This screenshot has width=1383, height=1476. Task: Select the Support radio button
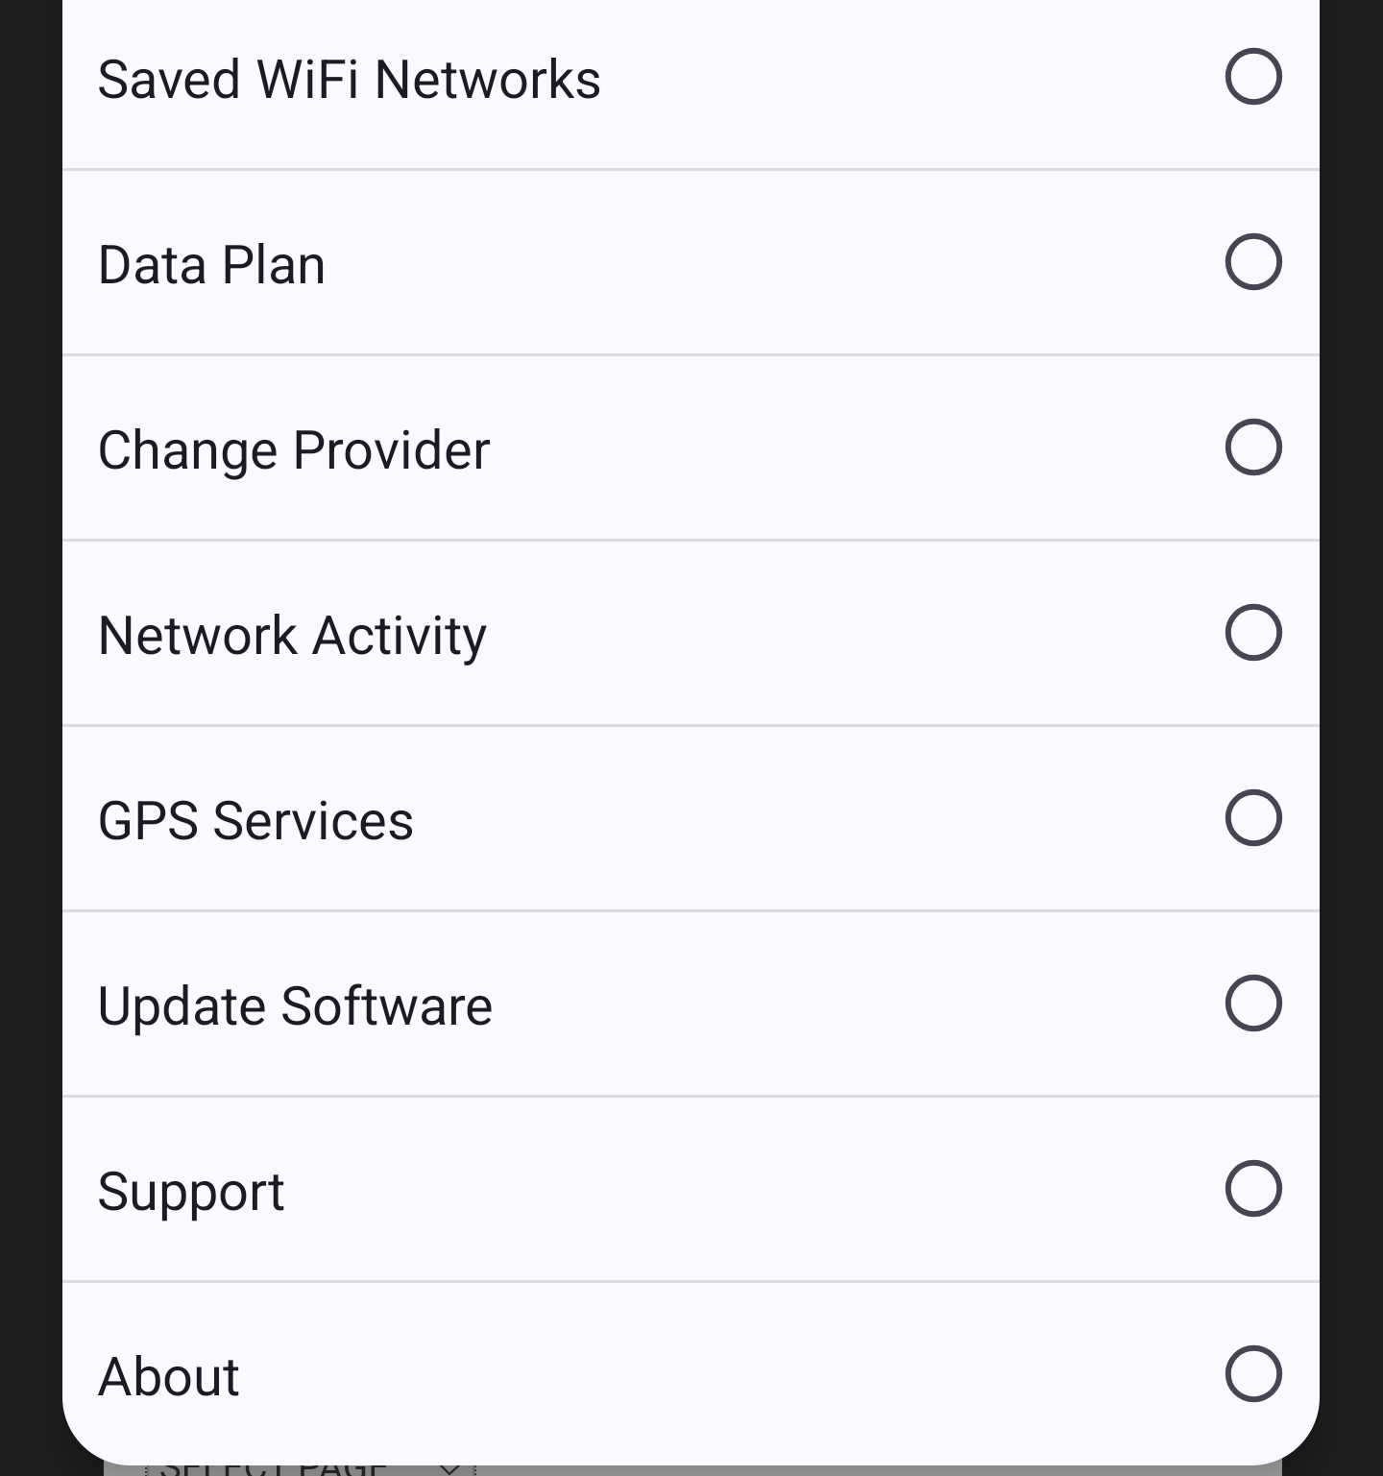(x=1253, y=1189)
